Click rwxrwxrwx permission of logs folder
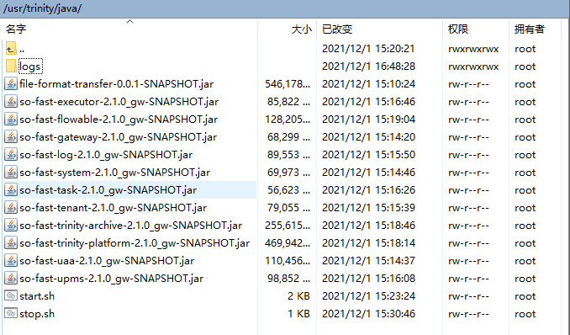 473,66
